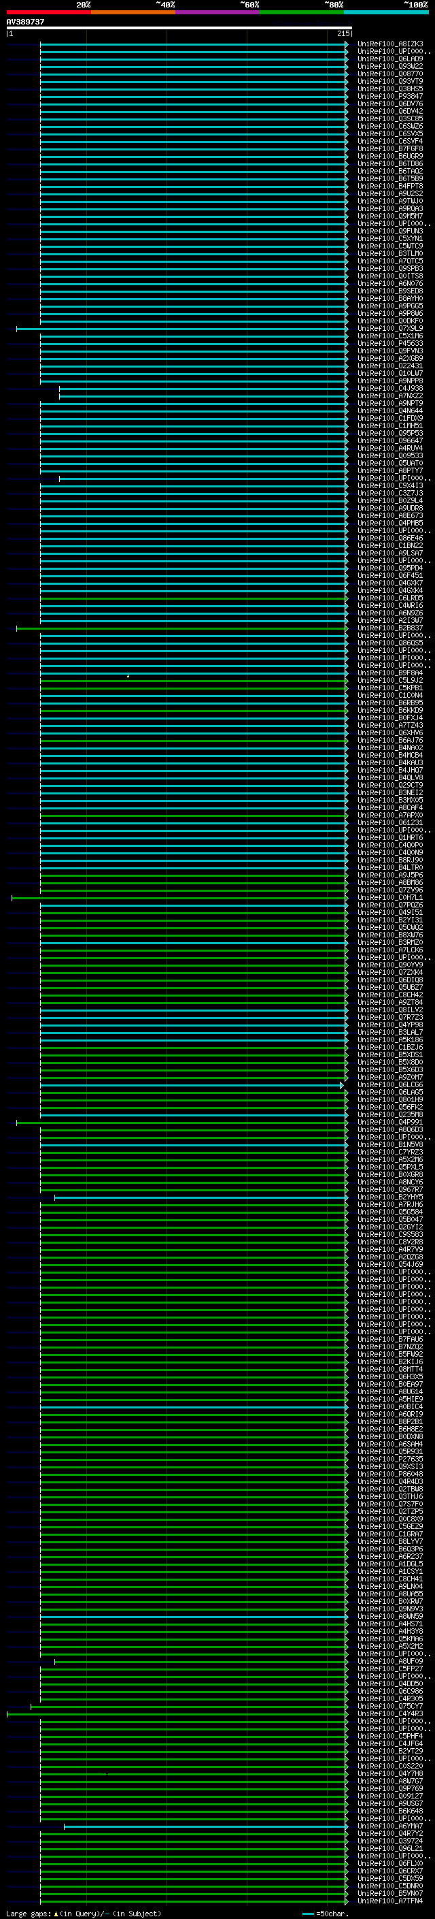Click the purple ~60% legend segment
This screenshot has width=435, height=1919.
tap(217, 12)
